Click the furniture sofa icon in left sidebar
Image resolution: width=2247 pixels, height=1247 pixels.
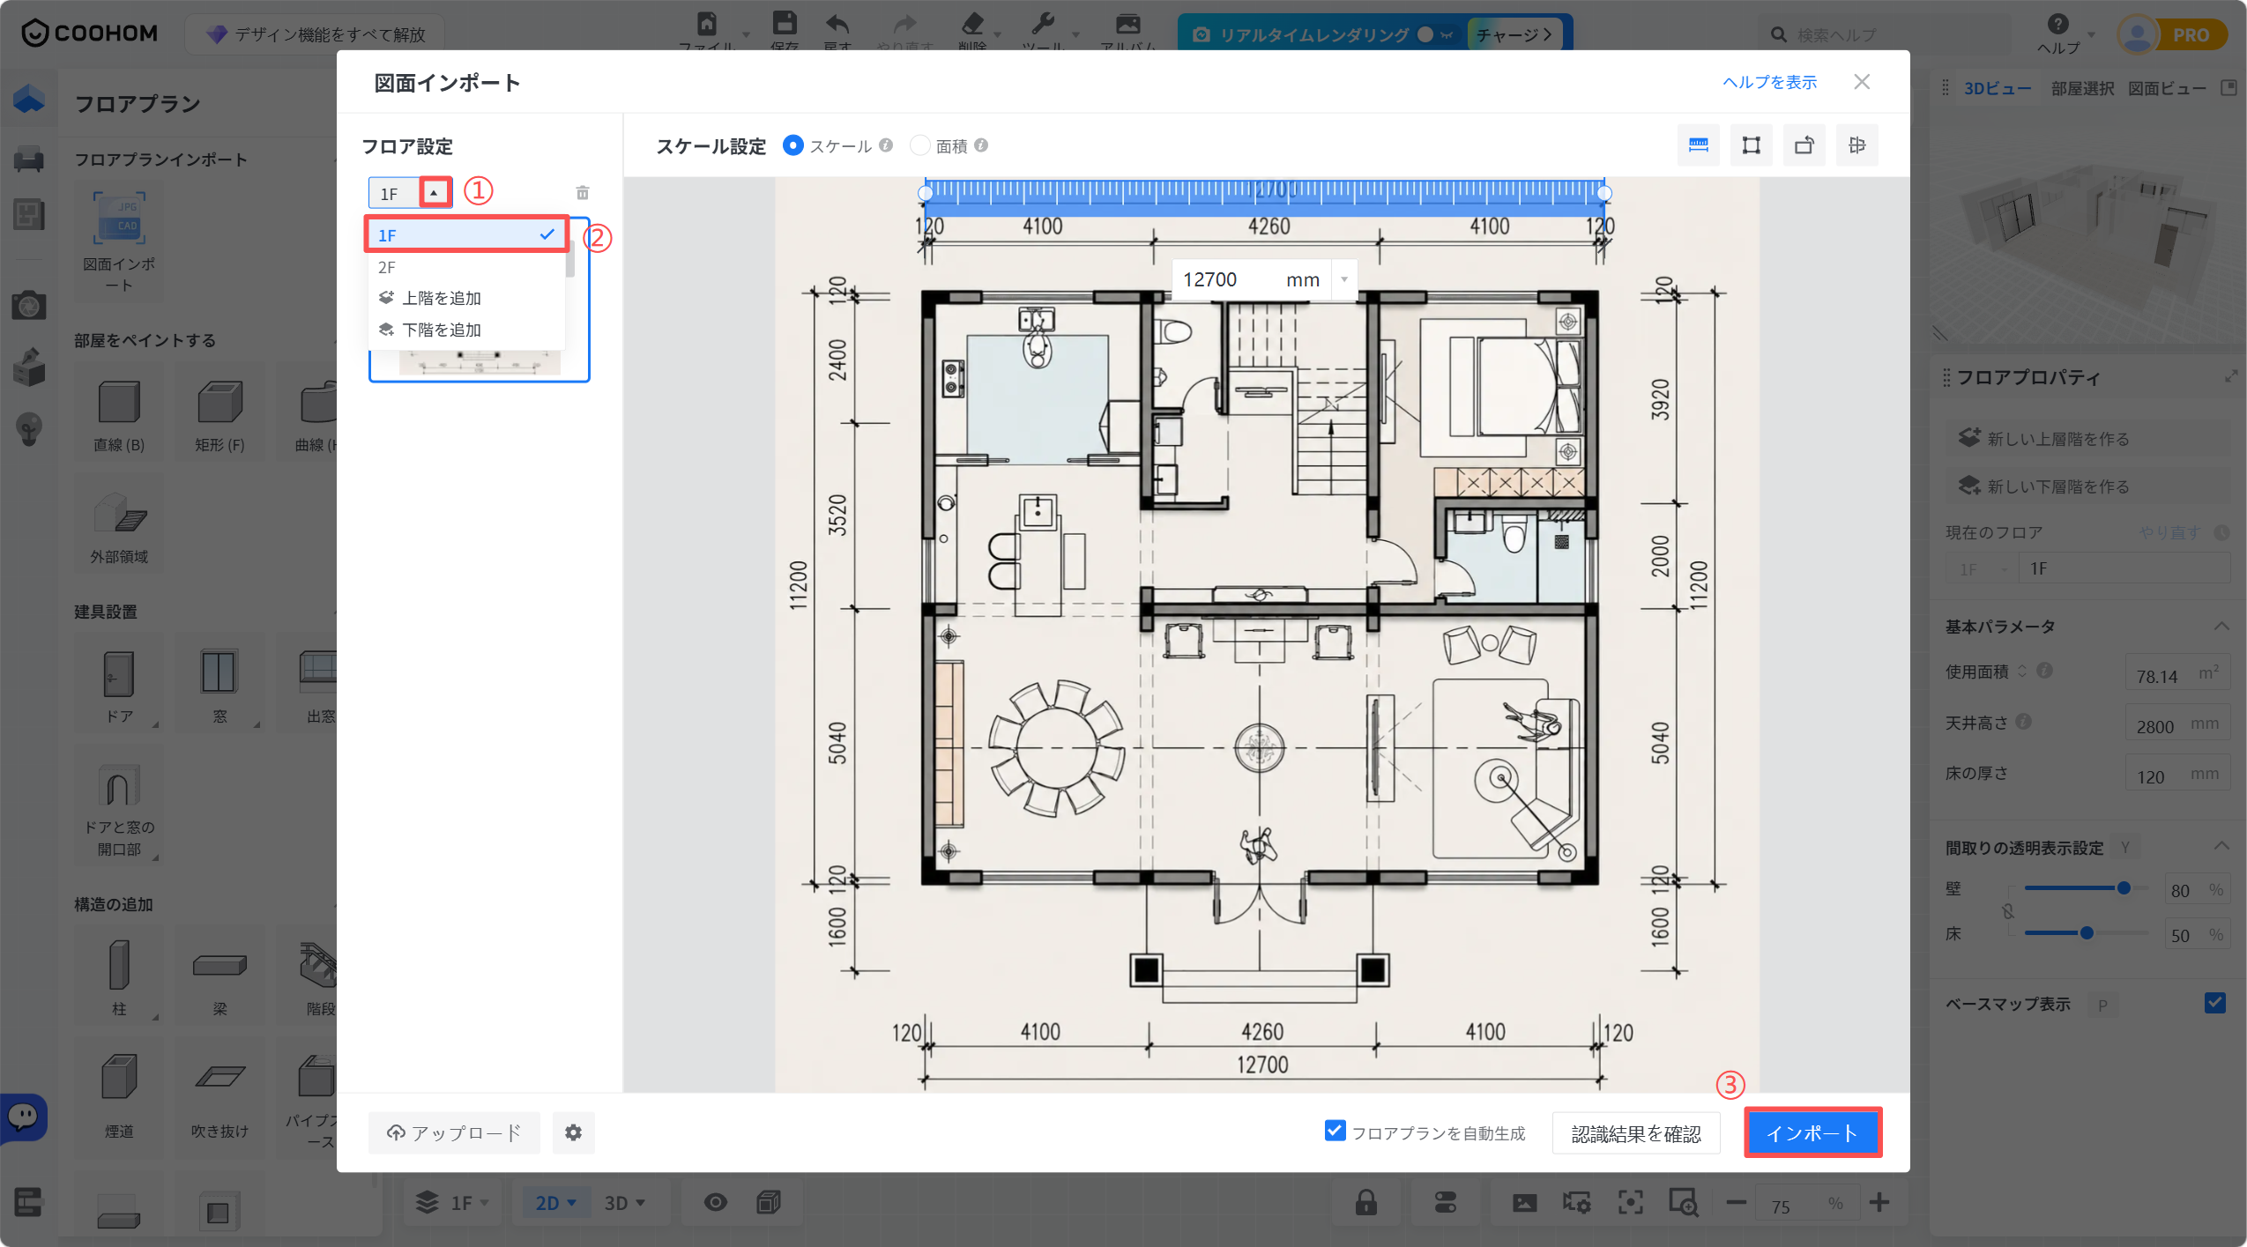(x=28, y=159)
